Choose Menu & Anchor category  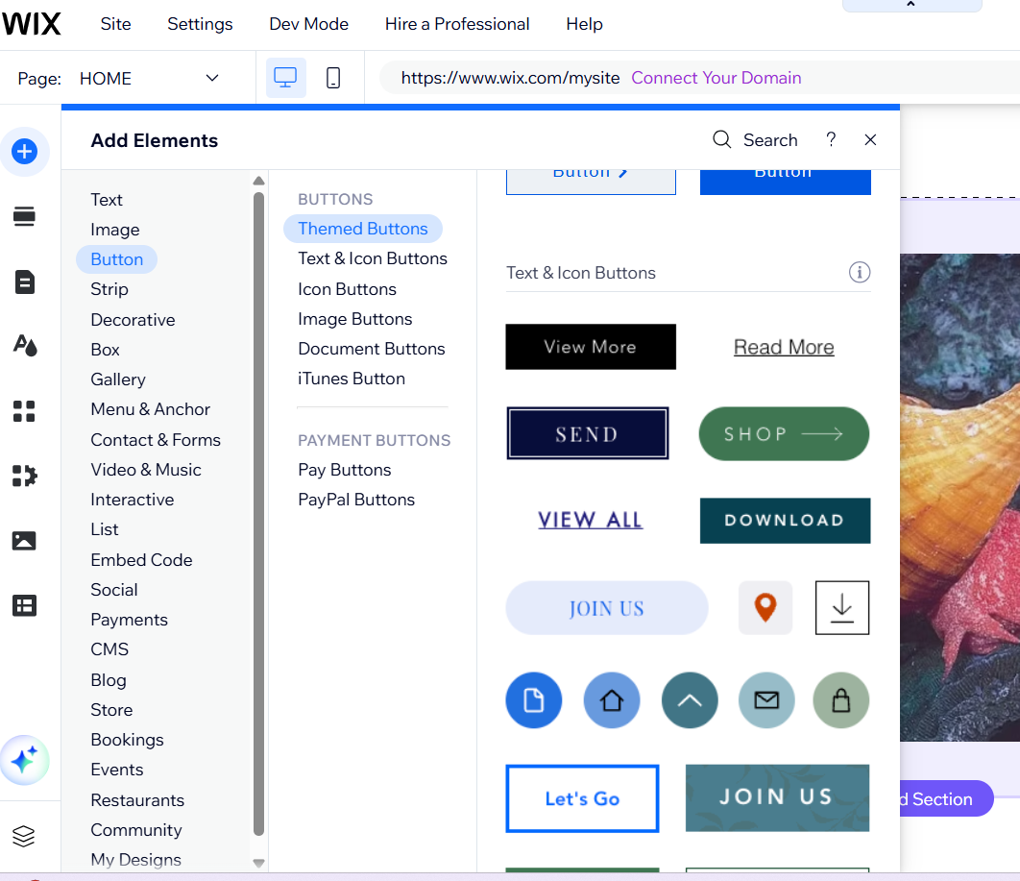click(150, 409)
